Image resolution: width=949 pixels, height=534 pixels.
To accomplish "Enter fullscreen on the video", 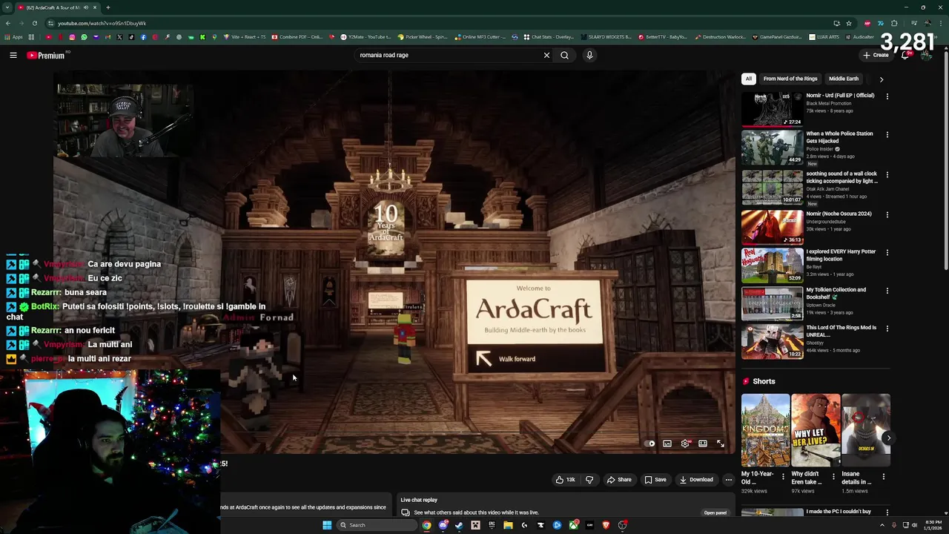I will tap(720, 444).
